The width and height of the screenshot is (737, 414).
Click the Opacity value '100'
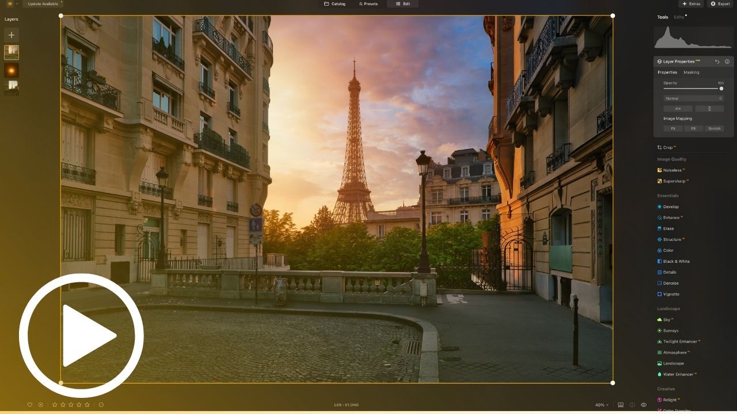[721, 83]
